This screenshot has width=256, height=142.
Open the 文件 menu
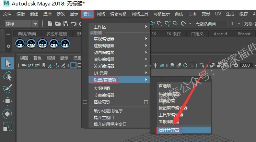pyautogui.click(x=7, y=14)
